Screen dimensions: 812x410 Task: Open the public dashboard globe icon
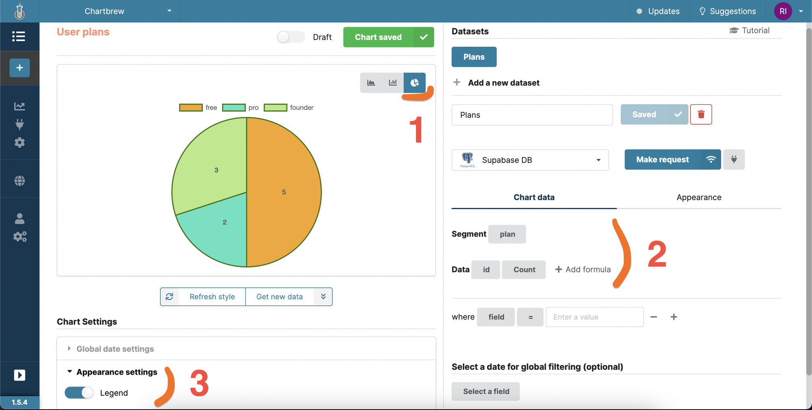tap(19, 180)
